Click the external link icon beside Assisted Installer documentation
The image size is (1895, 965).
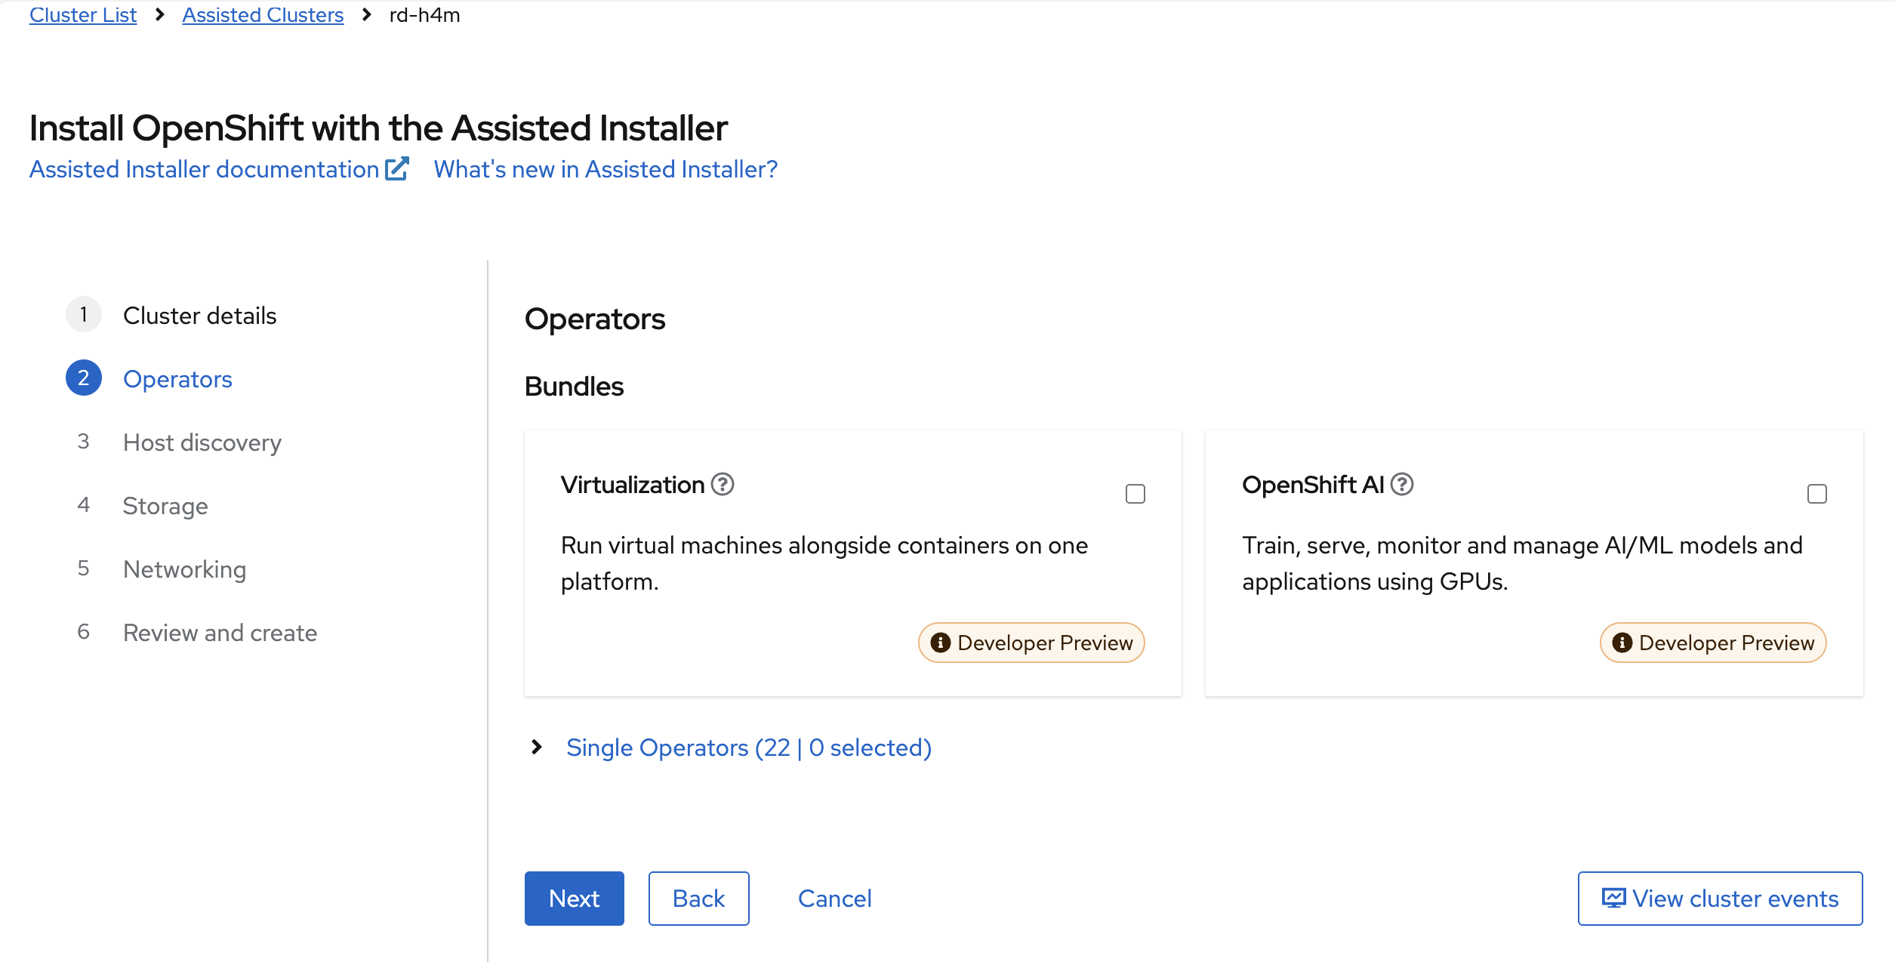coord(397,168)
